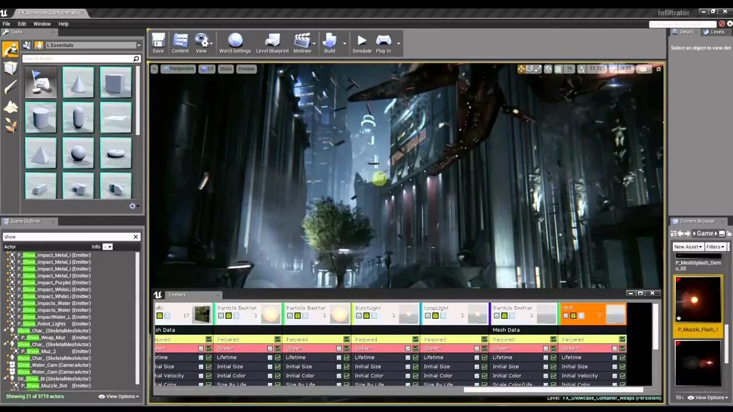The height and width of the screenshot is (412, 733).
Task: Select P_Show_Robot_Lights in outliner
Action: pos(54,324)
